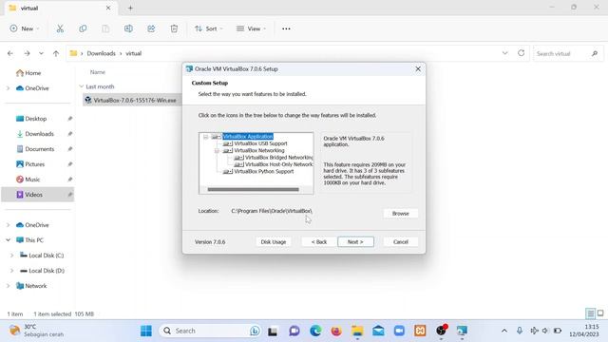Show hidden system tray icons

[504, 331]
